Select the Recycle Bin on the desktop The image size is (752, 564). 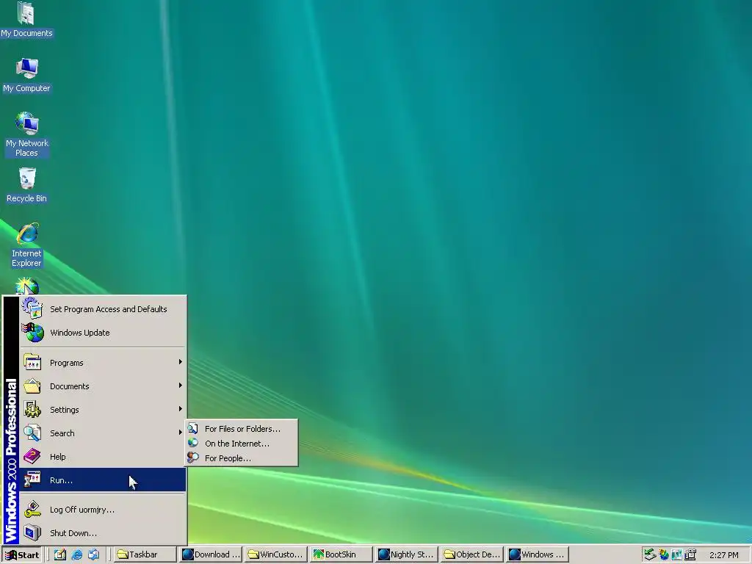tap(26, 186)
